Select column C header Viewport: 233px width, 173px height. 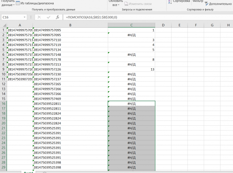(132, 25)
